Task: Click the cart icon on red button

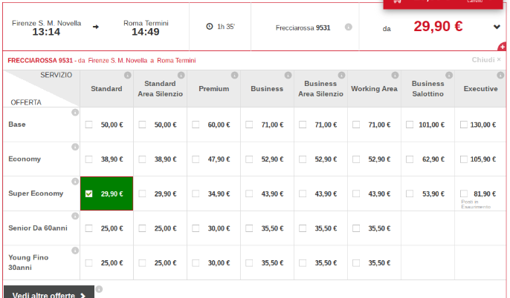Action: click(397, 1)
